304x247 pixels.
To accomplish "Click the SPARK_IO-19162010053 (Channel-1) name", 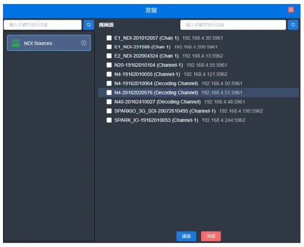I will coord(156,120).
